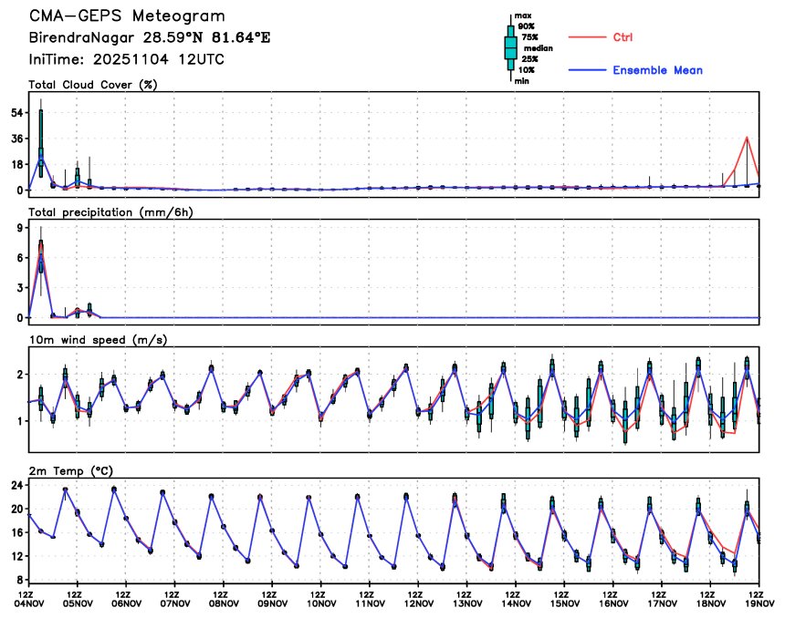
Task: Select the BirendraNagar 28.59°N 81.64°E location line
Action: coord(149,37)
